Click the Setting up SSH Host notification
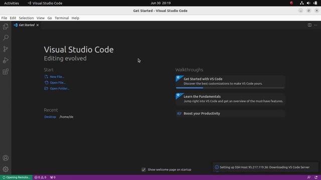The height and width of the screenshot is (180, 321). point(265,167)
